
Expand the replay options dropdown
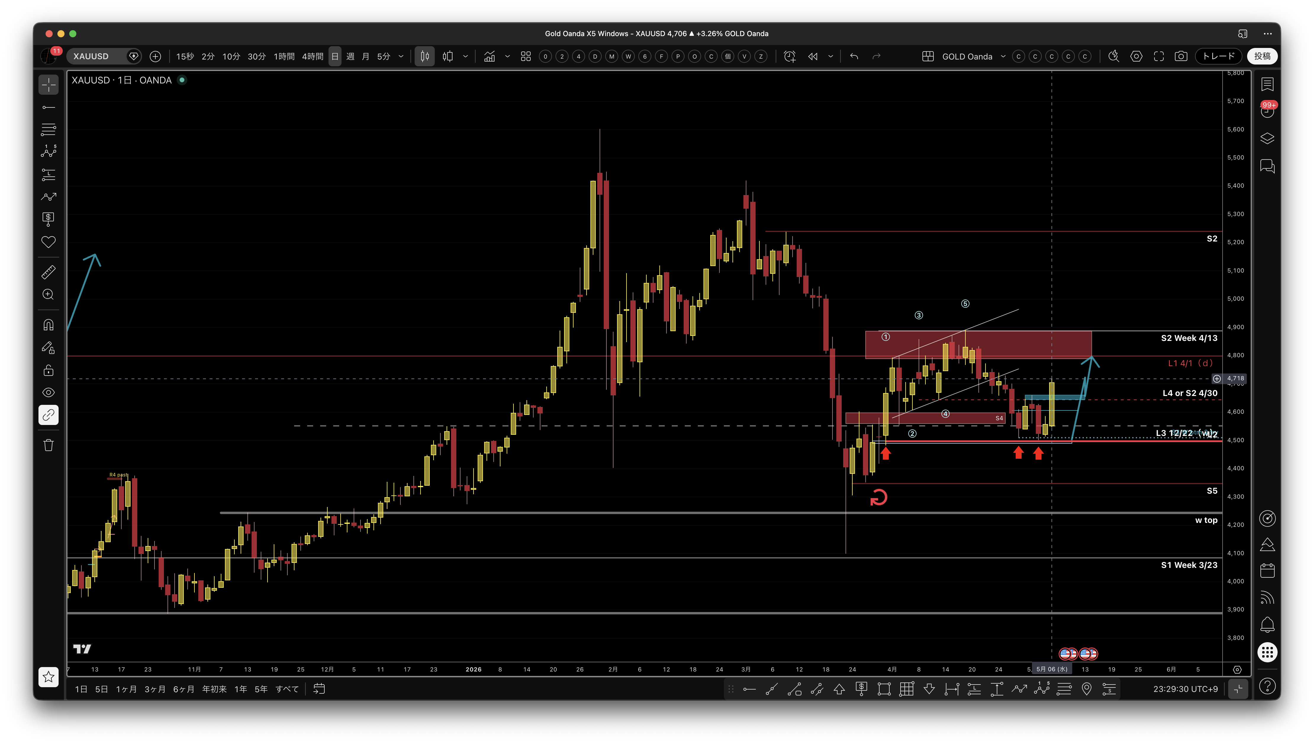coord(831,56)
